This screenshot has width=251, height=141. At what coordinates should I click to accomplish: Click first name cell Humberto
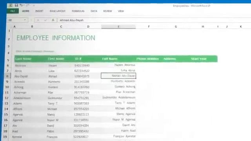point(54,82)
